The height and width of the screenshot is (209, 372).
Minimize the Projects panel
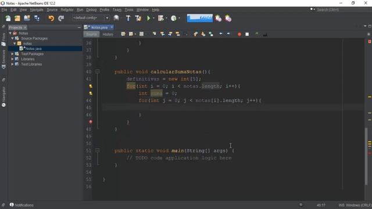click(x=79, y=27)
